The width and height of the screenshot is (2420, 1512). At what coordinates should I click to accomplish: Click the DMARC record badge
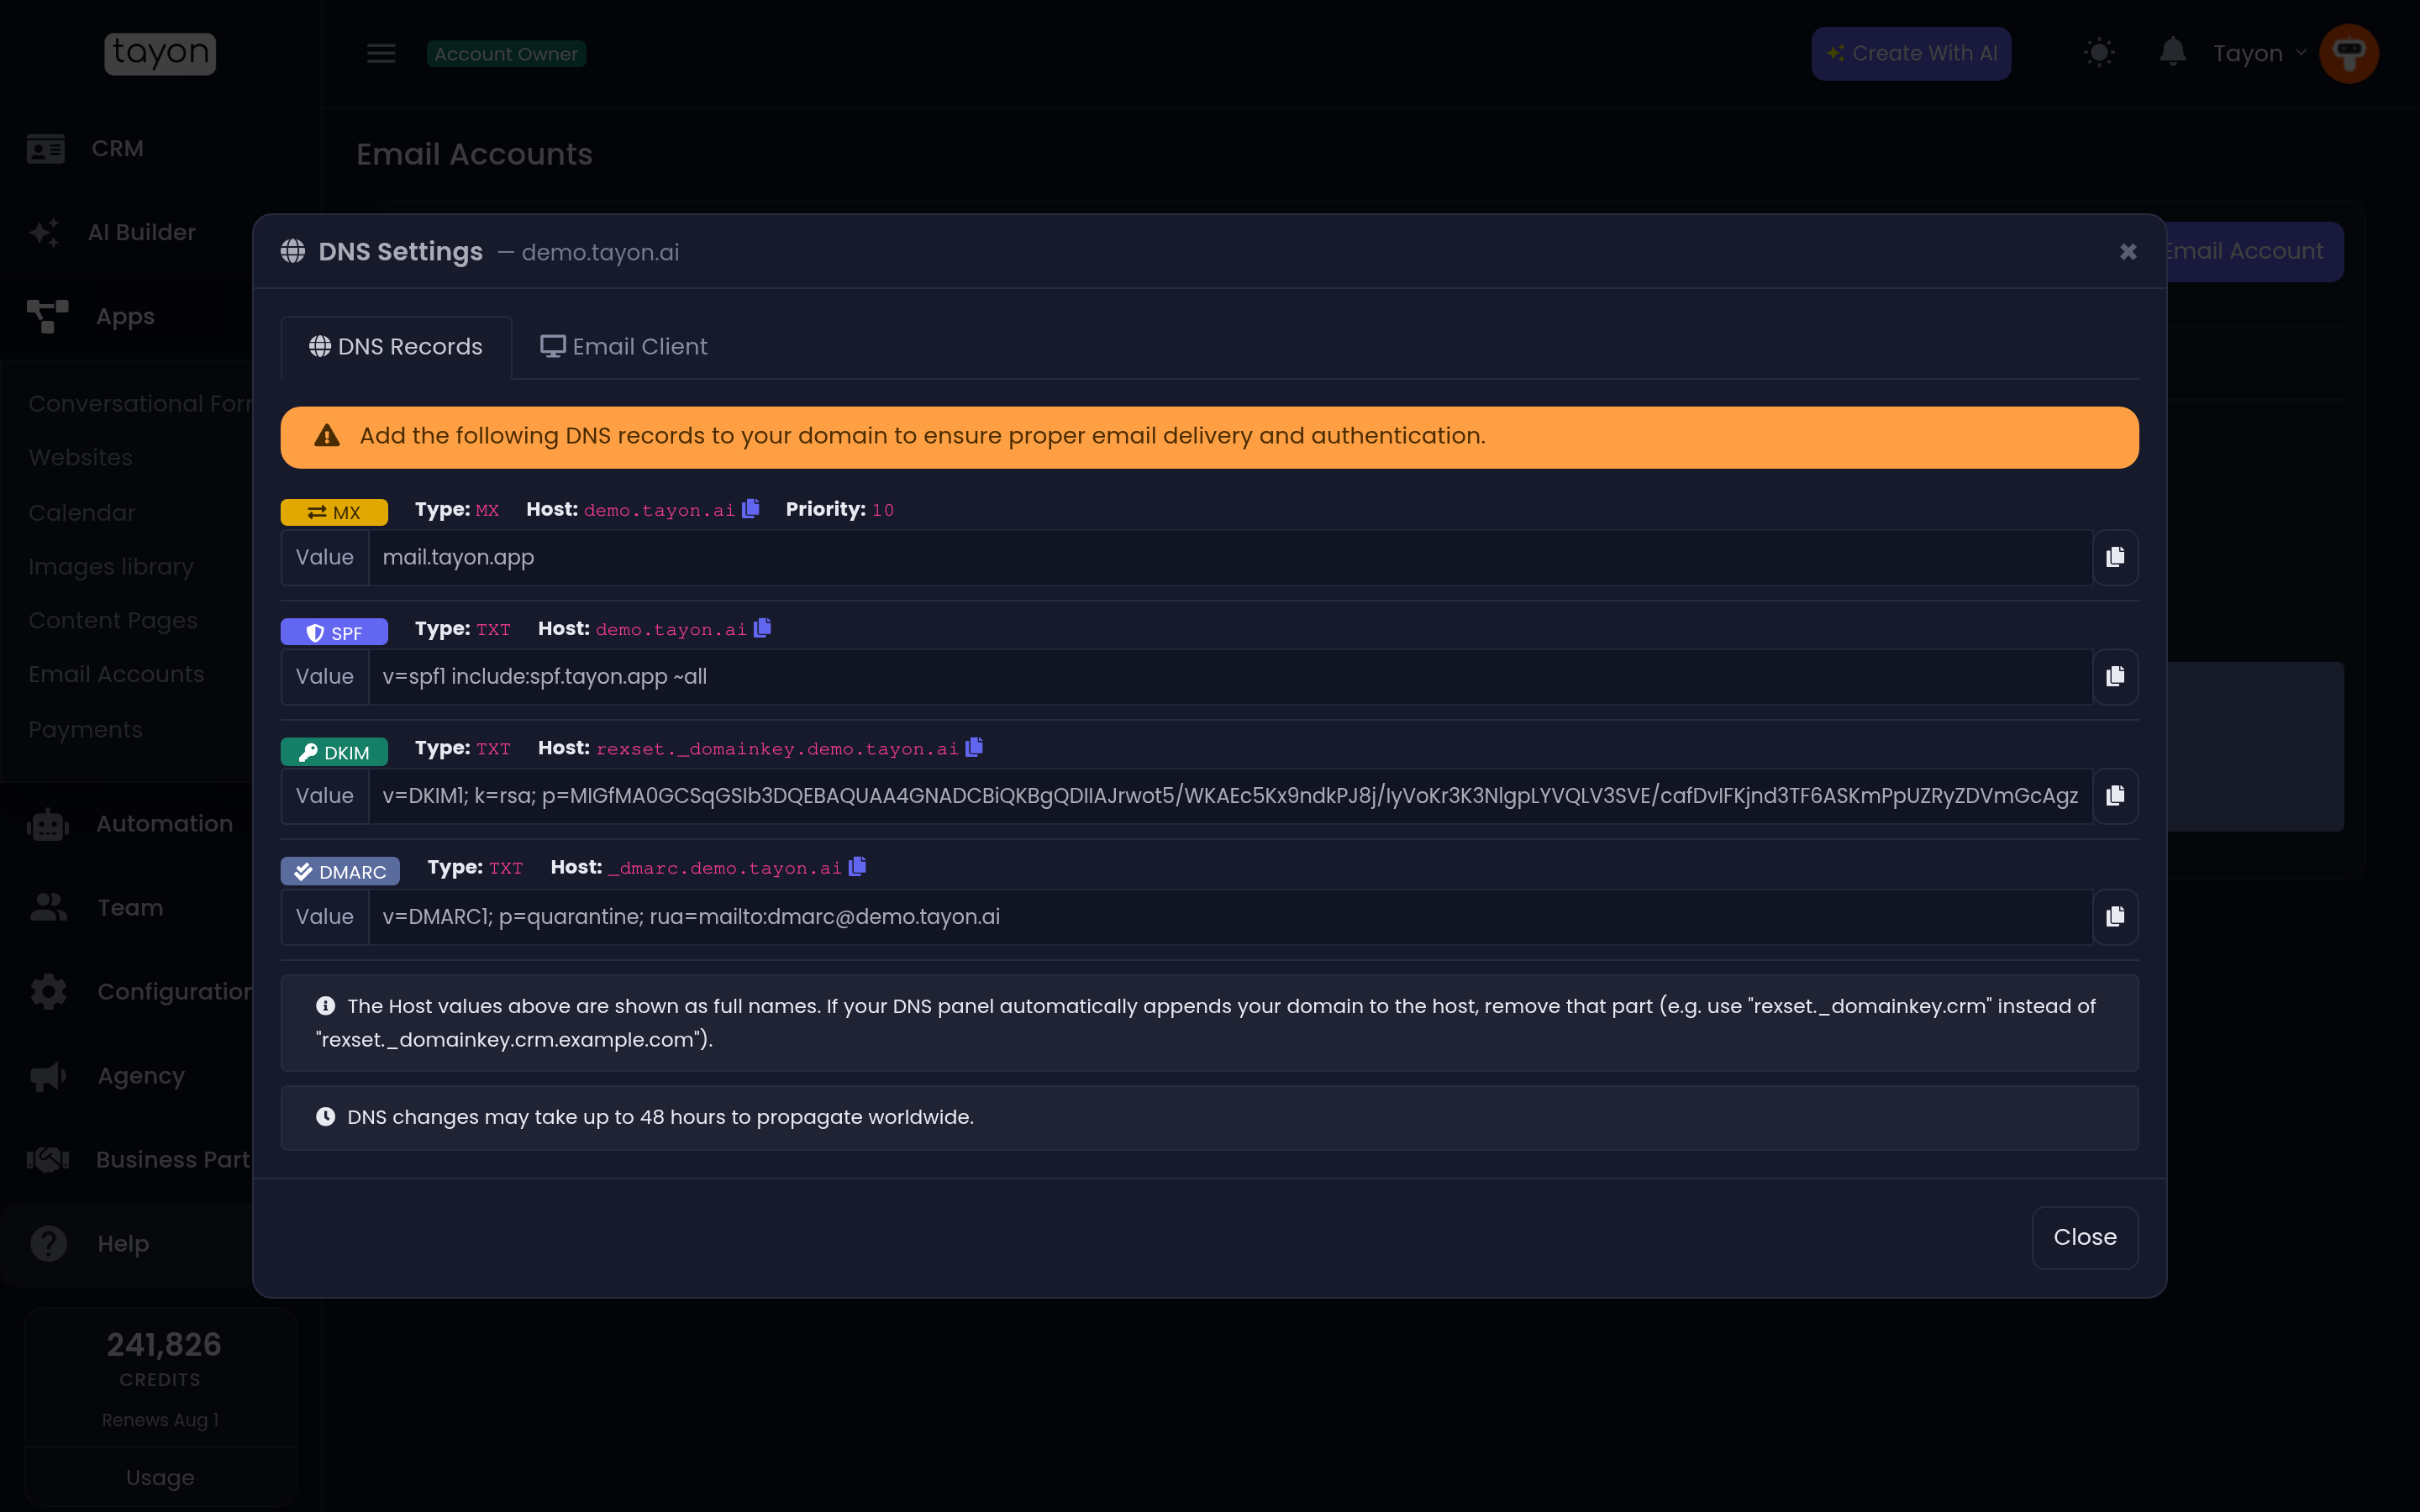[x=340, y=871]
